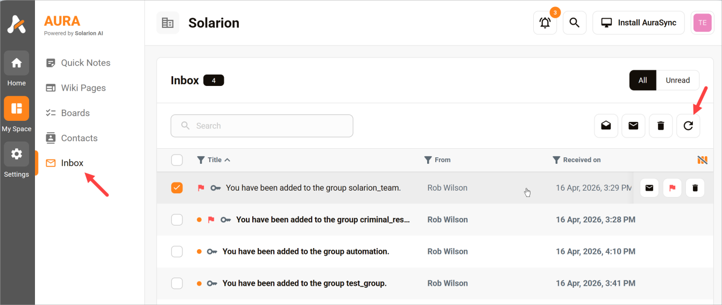The height and width of the screenshot is (305, 722).
Task: Open the From column filter
Action: (428, 160)
